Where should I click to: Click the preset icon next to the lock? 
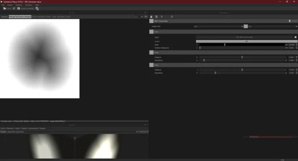point(156,17)
